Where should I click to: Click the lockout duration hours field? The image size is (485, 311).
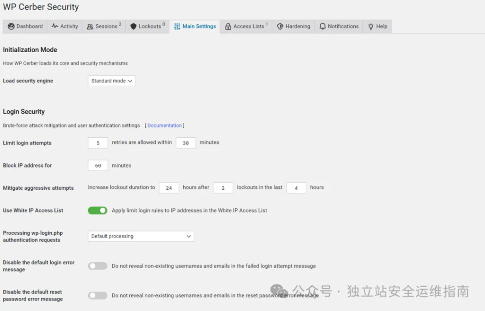click(169, 187)
